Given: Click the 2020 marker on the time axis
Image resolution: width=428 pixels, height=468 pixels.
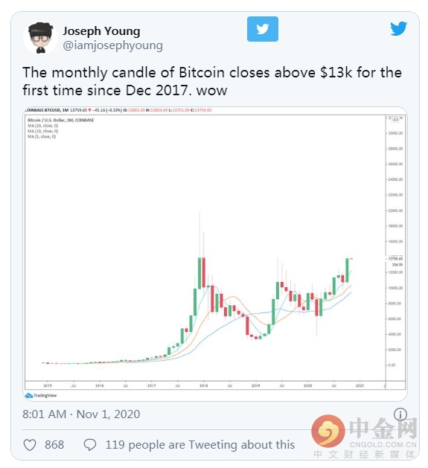Looking at the screenshot, I should [307, 385].
